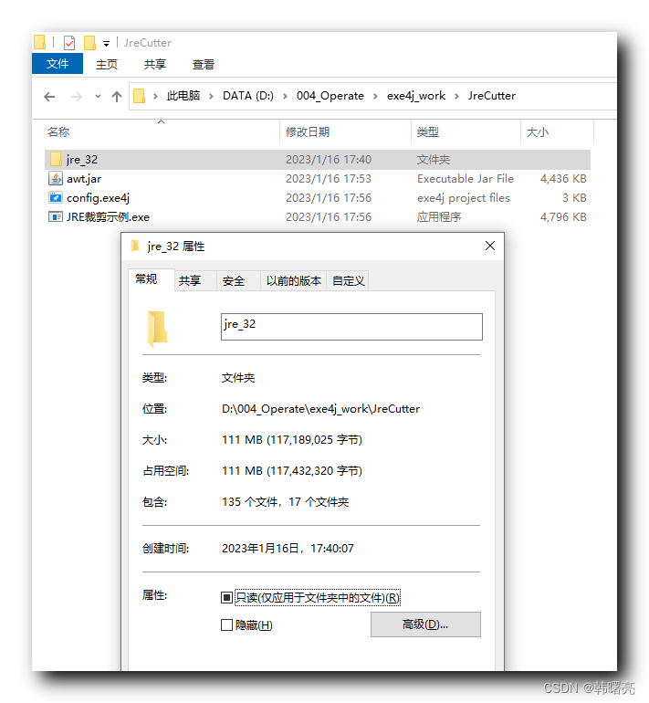Expand the chevron after 此电脑
The height and width of the screenshot is (703, 649).
[211, 96]
